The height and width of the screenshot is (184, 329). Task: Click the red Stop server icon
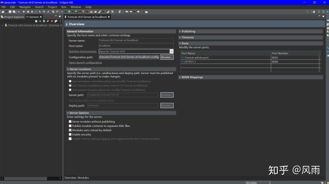(52, 21)
